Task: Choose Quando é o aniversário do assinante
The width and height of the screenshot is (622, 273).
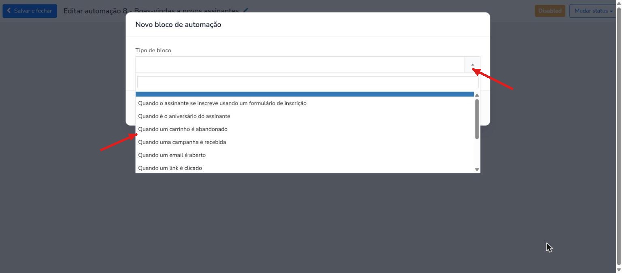Action: pyautogui.click(x=305, y=116)
